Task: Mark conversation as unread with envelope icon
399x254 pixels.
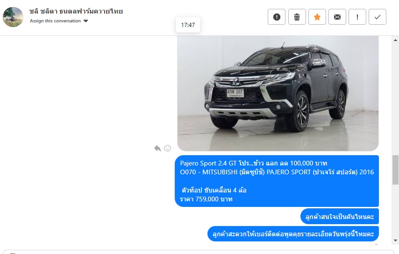Action: tap(337, 17)
